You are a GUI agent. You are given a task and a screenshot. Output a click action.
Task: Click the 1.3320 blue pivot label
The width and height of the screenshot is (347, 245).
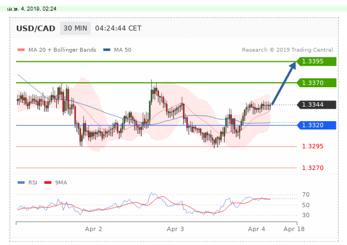(316, 125)
